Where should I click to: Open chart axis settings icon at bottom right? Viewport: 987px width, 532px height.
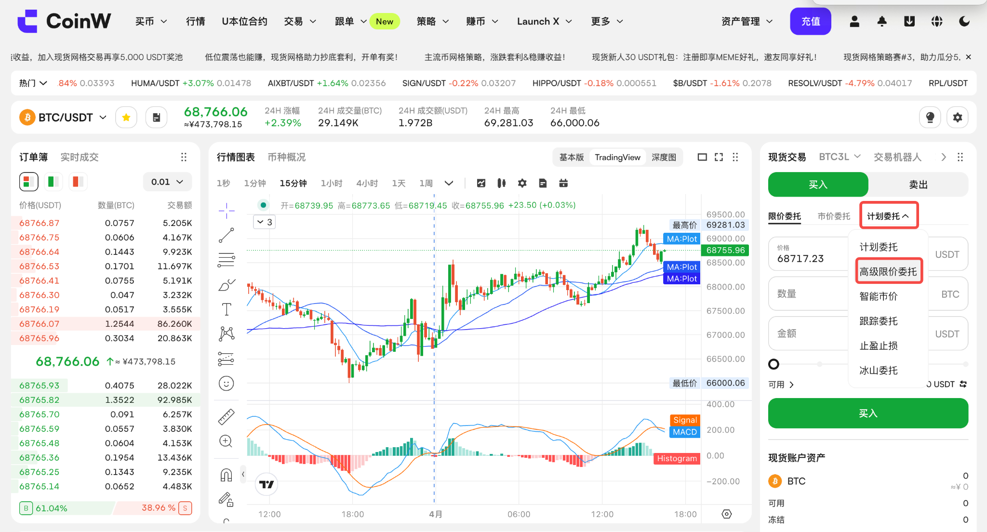pyautogui.click(x=727, y=514)
